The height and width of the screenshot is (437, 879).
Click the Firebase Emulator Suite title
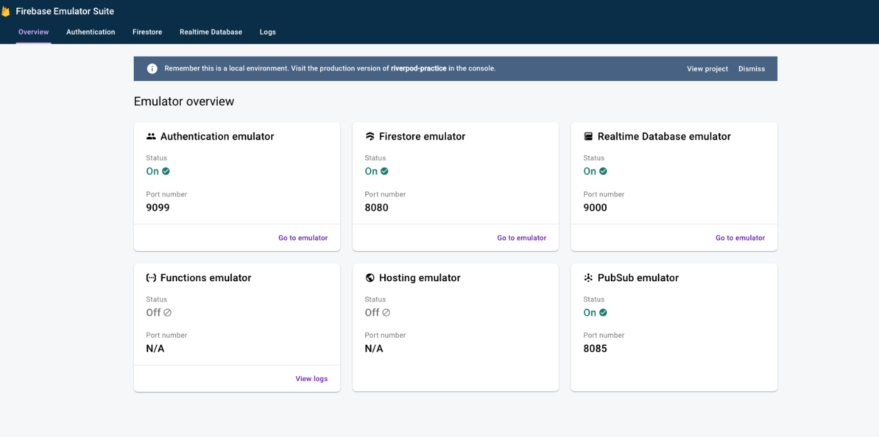[65, 11]
